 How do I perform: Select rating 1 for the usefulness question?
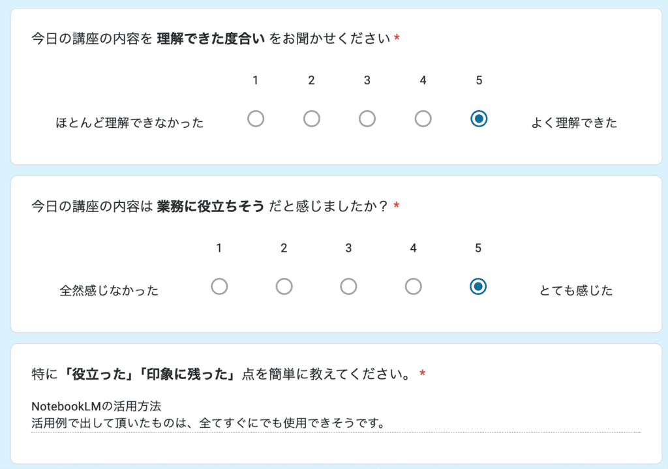(219, 286)
